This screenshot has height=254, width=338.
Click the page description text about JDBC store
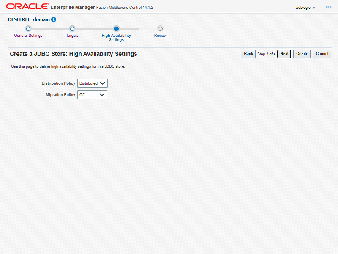(x=68, y=66)
